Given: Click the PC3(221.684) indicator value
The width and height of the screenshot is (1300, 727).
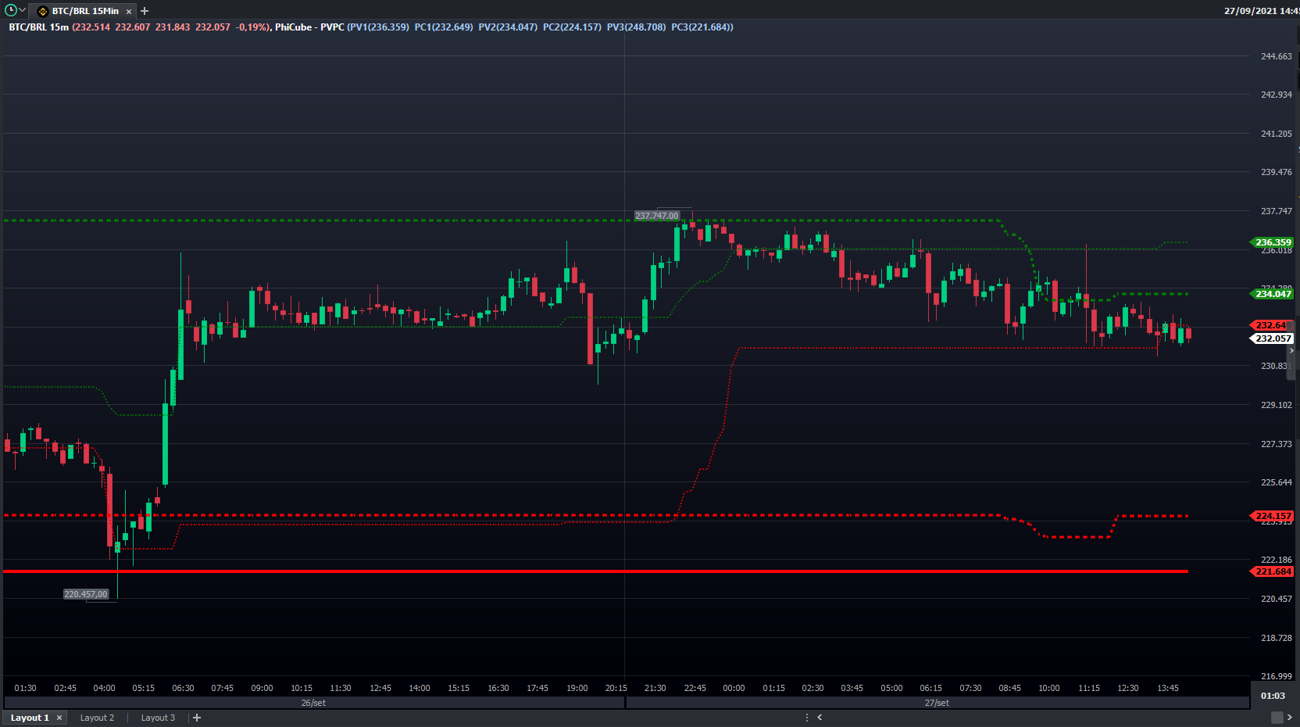Looking at the screenshot, I should (x=702, y=27).
